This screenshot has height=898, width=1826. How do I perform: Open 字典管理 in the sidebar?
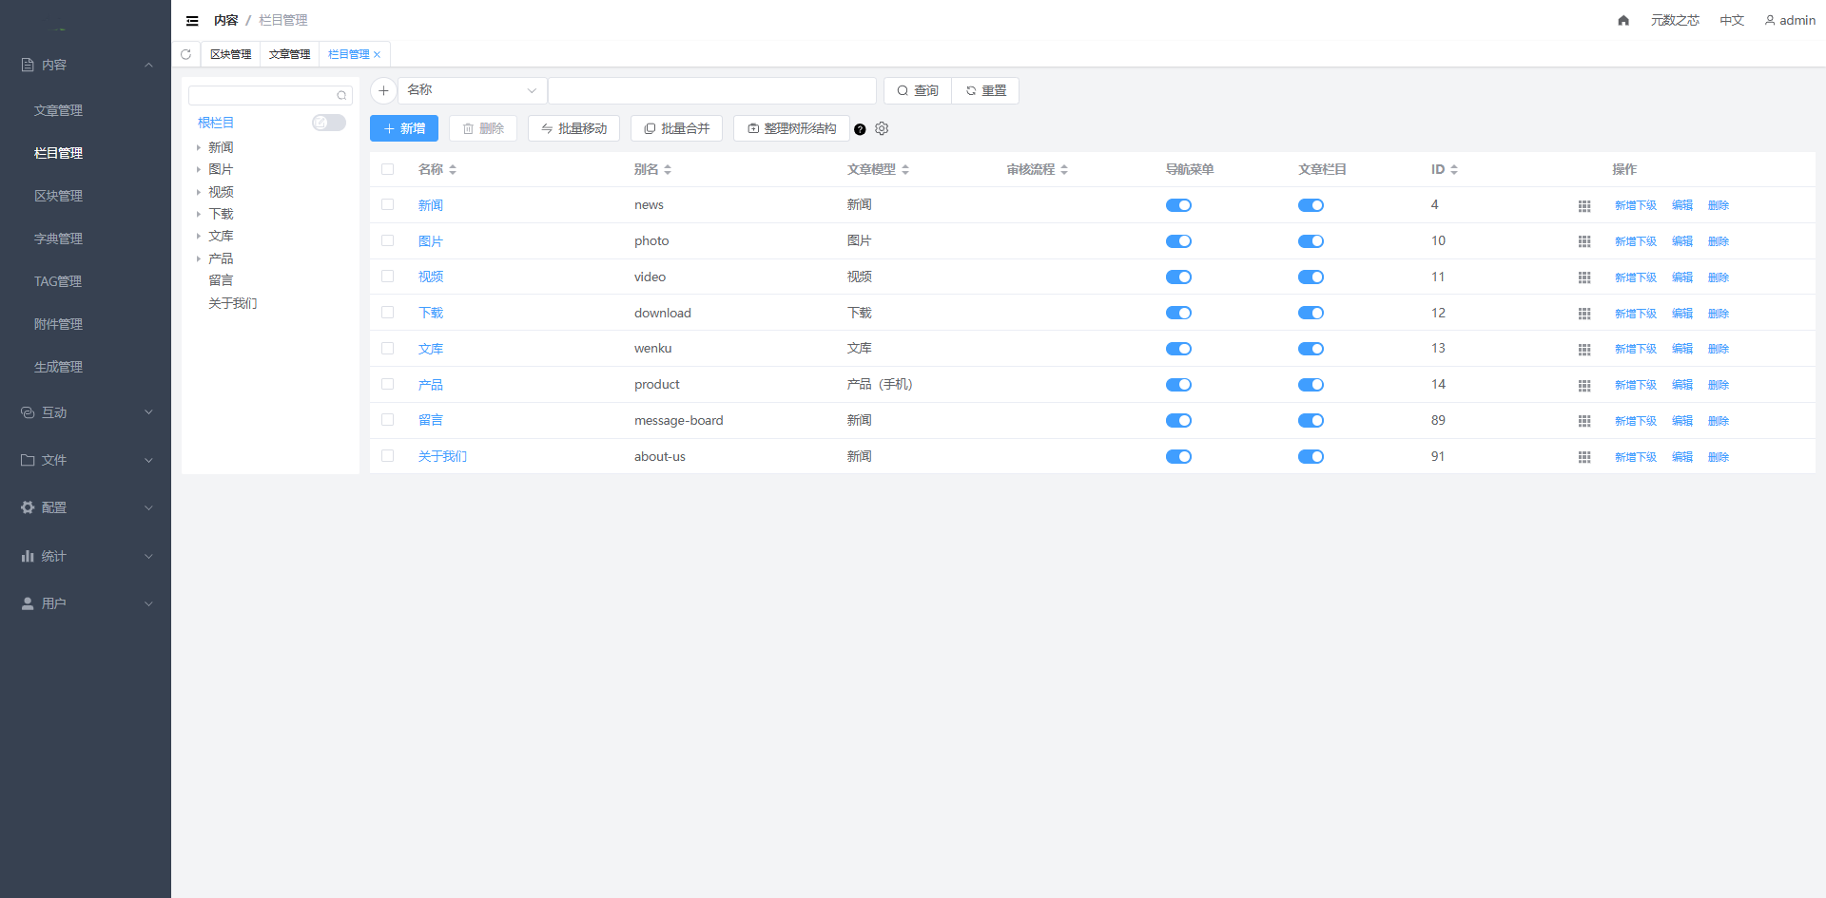(x=58, y=239)
